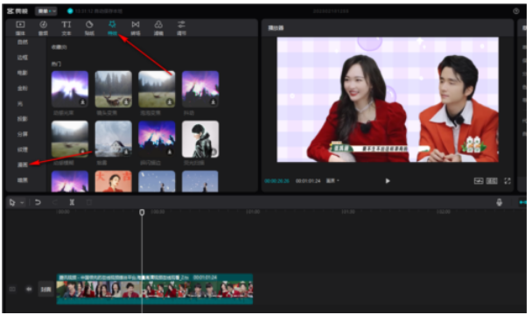Toggle the track mute speaker icon
Image resolution: width=532 pixels, height=315 pixels.
[29, 289]
